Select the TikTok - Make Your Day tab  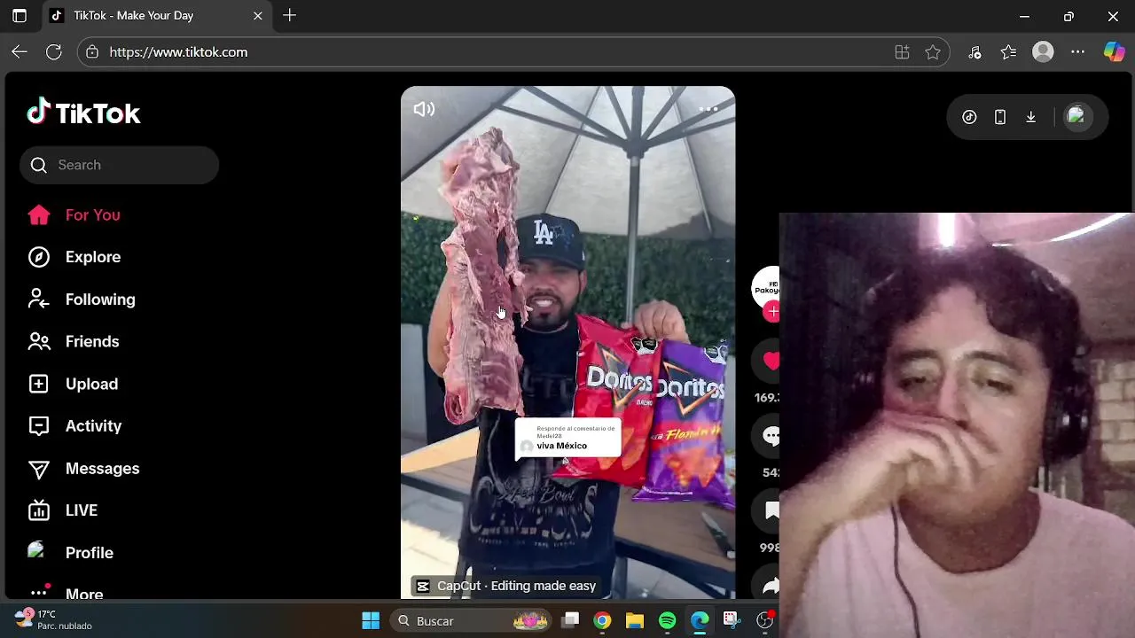click(157, 16)
